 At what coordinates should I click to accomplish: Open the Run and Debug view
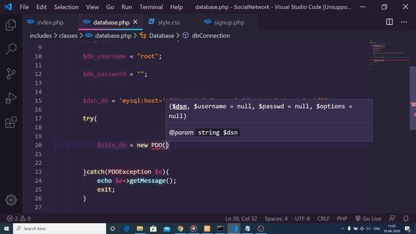click(11, 98)
